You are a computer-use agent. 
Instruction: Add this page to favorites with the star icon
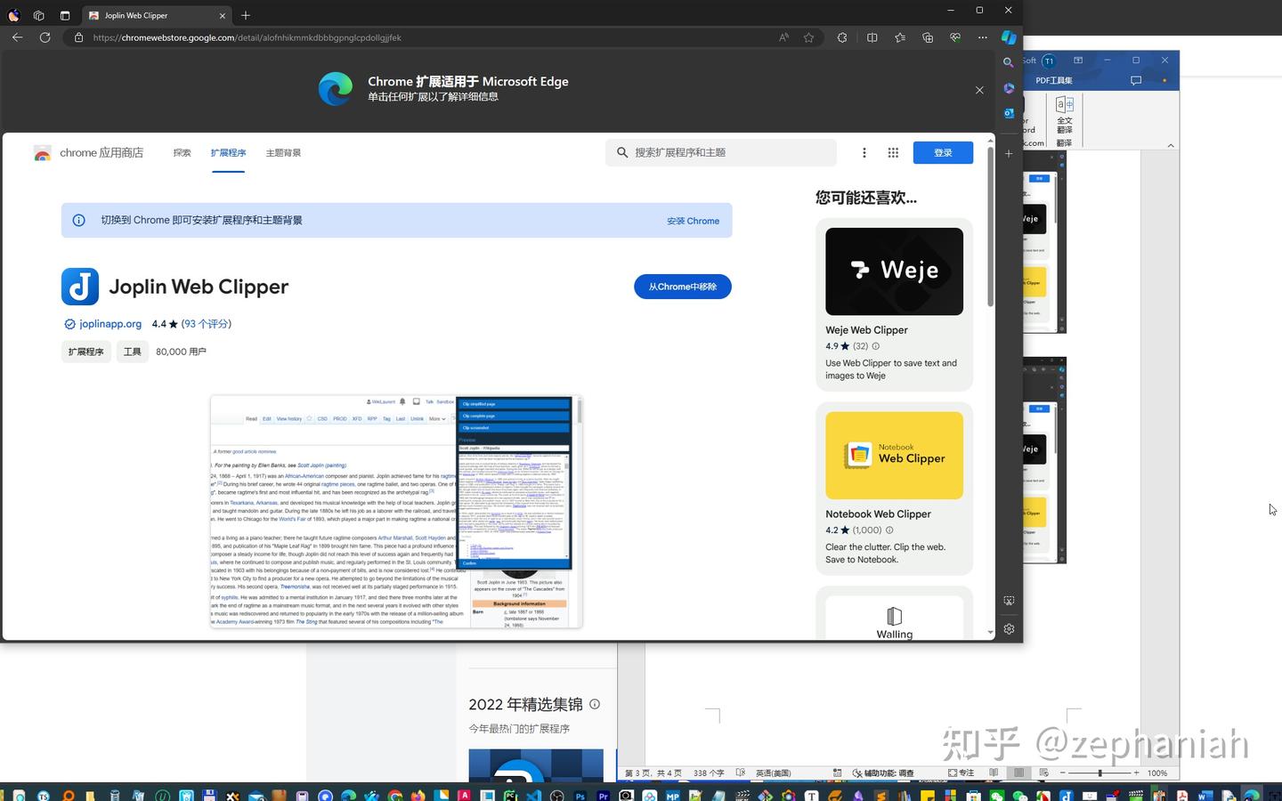pos(808,37)
